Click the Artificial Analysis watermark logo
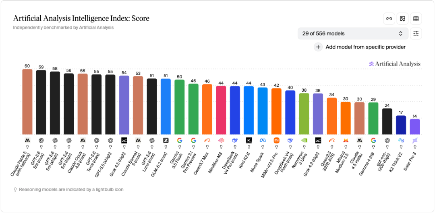 pyautogui.click(x=394, y=64)
